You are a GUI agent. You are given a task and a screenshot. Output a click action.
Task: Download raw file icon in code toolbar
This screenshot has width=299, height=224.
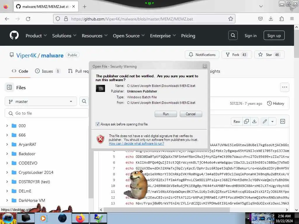click(x=254, y=121)
